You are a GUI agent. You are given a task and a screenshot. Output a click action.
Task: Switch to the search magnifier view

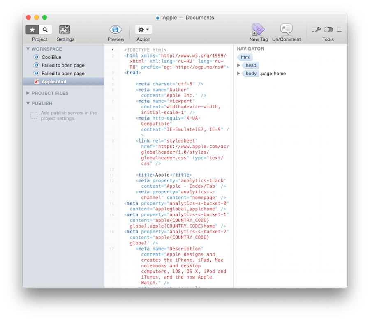tap(45, 30)
